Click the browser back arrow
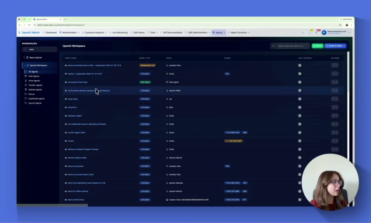 20,25
